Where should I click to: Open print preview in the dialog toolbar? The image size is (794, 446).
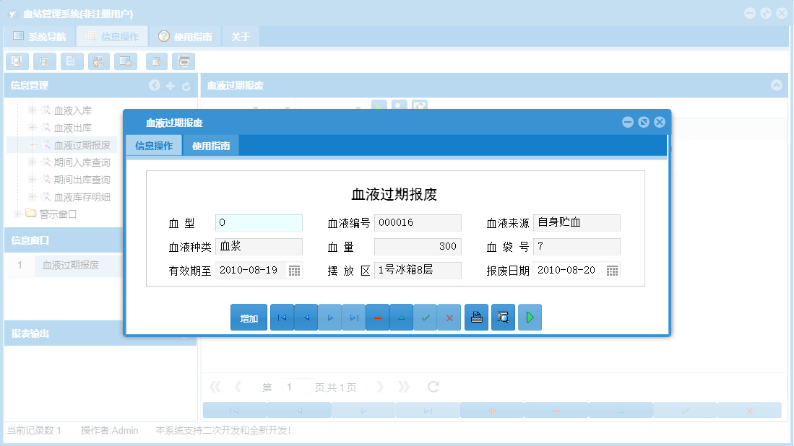(x=501, y=317)
